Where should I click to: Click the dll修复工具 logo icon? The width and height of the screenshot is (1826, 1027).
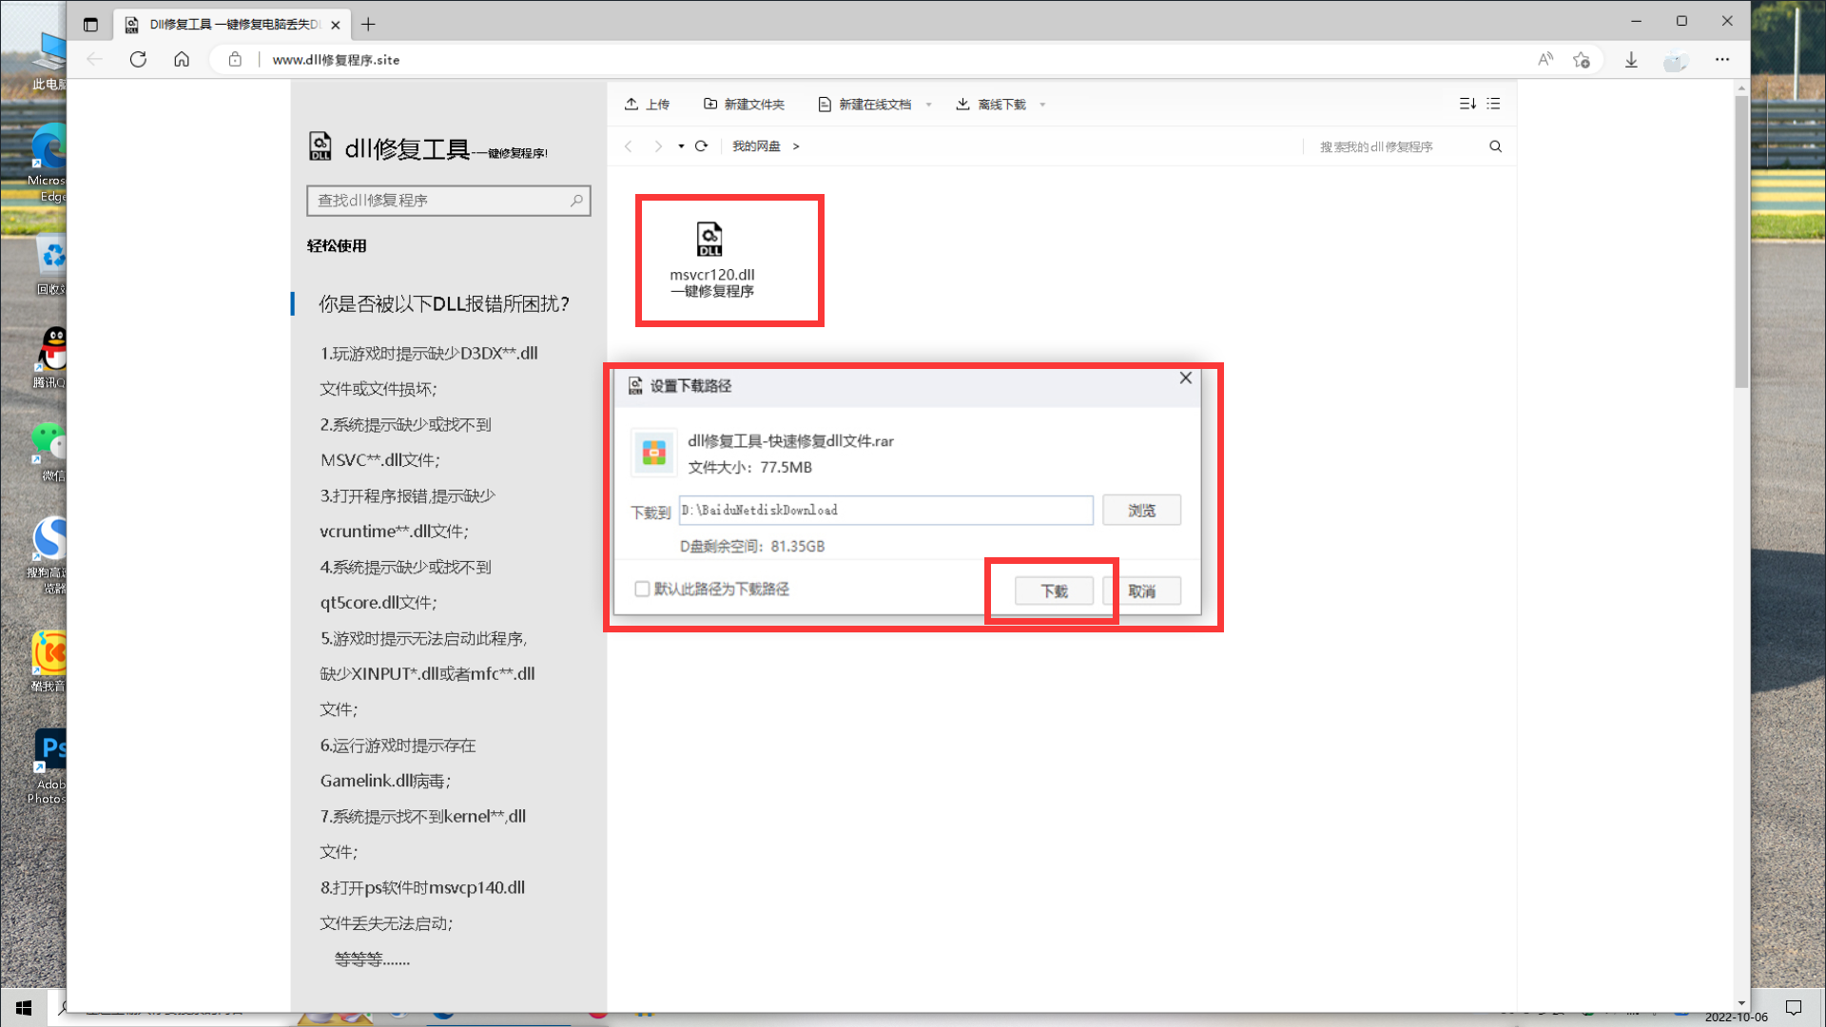(x=321, y=146)
